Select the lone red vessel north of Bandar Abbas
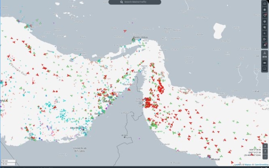 coord(125,31)
